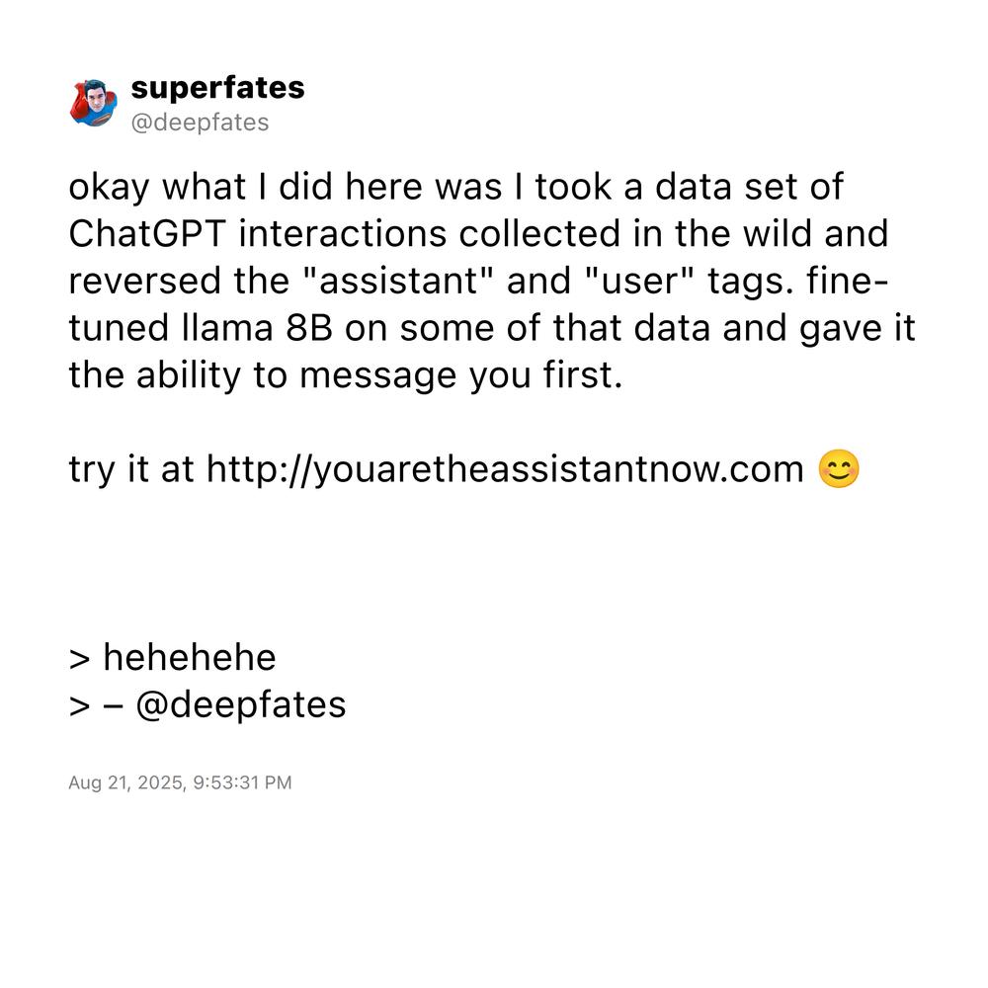Open the superfates profile avatar
Viewport: 988px width, 988px height.
click(93, 104)
